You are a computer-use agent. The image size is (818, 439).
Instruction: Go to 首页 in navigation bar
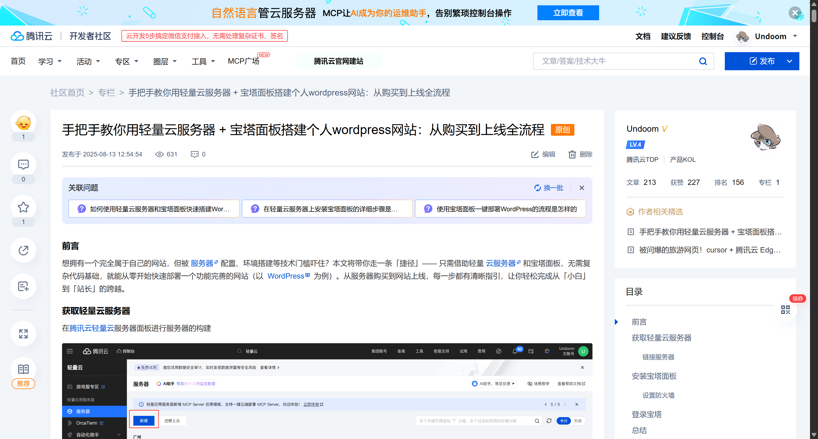coord(18,61)
